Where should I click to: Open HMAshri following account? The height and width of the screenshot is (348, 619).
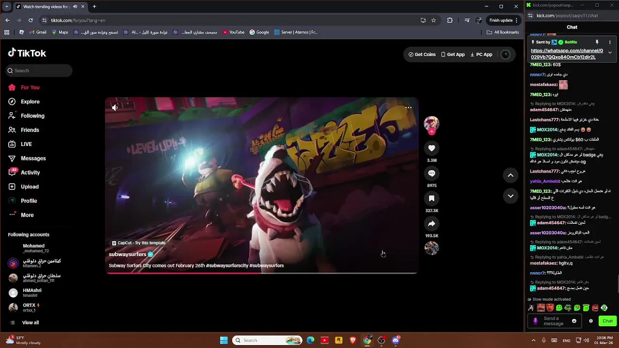(32, 292)
